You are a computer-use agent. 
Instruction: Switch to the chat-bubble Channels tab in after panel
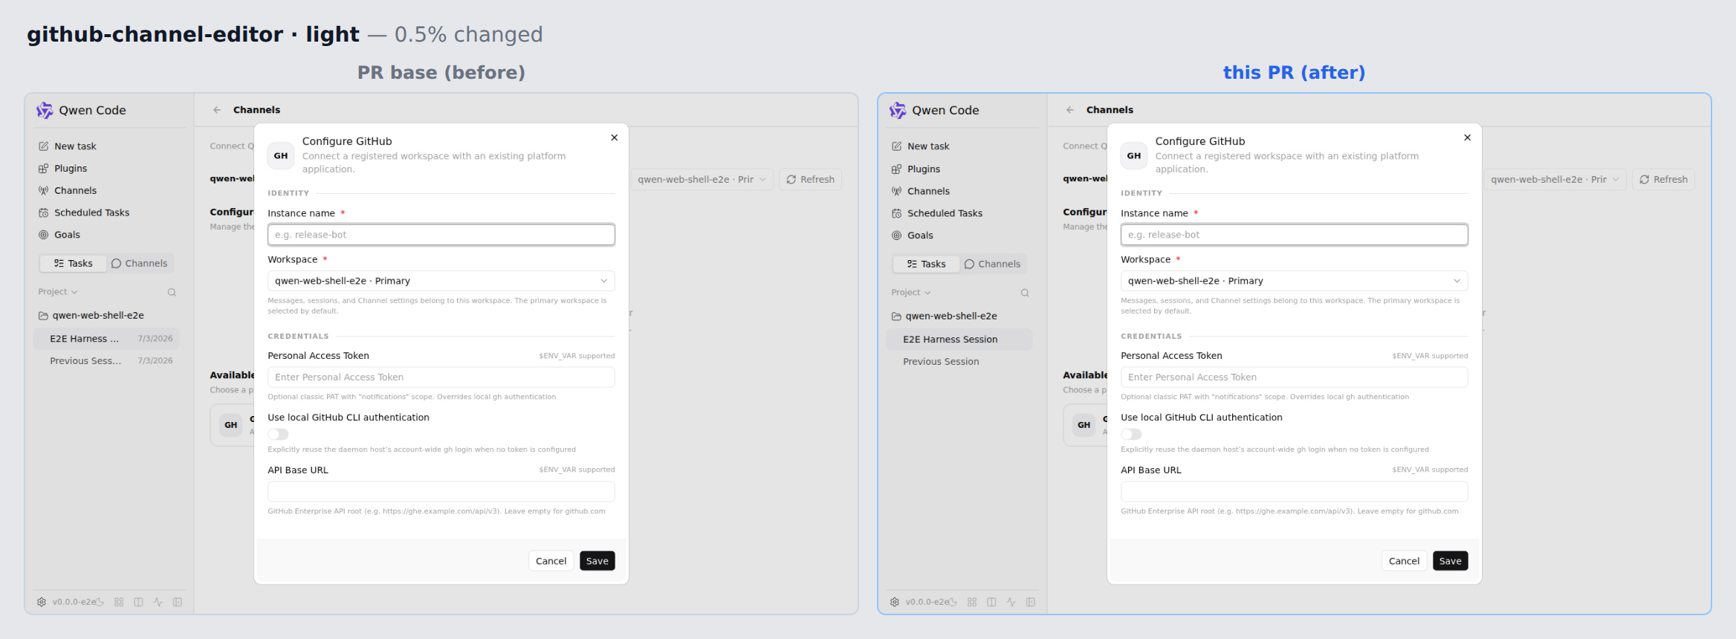coord(992,264)
